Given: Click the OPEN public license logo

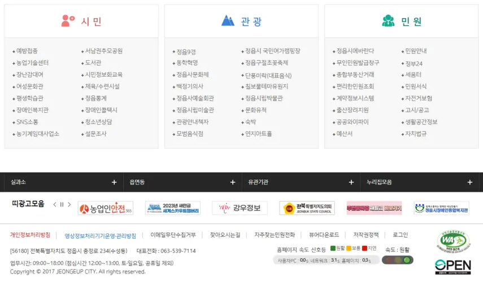Looking at the screenshot, I should coord(453,267).
